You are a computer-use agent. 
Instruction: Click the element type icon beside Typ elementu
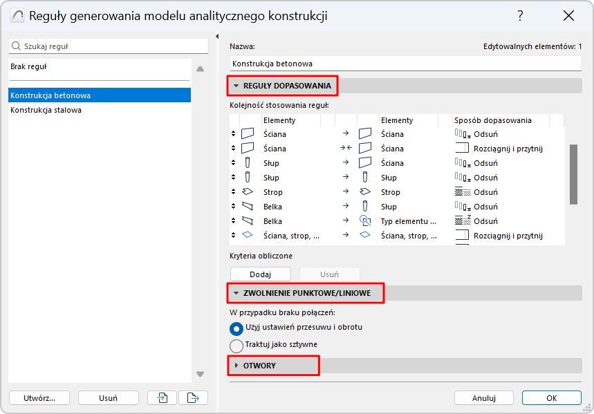click(365, 220)
